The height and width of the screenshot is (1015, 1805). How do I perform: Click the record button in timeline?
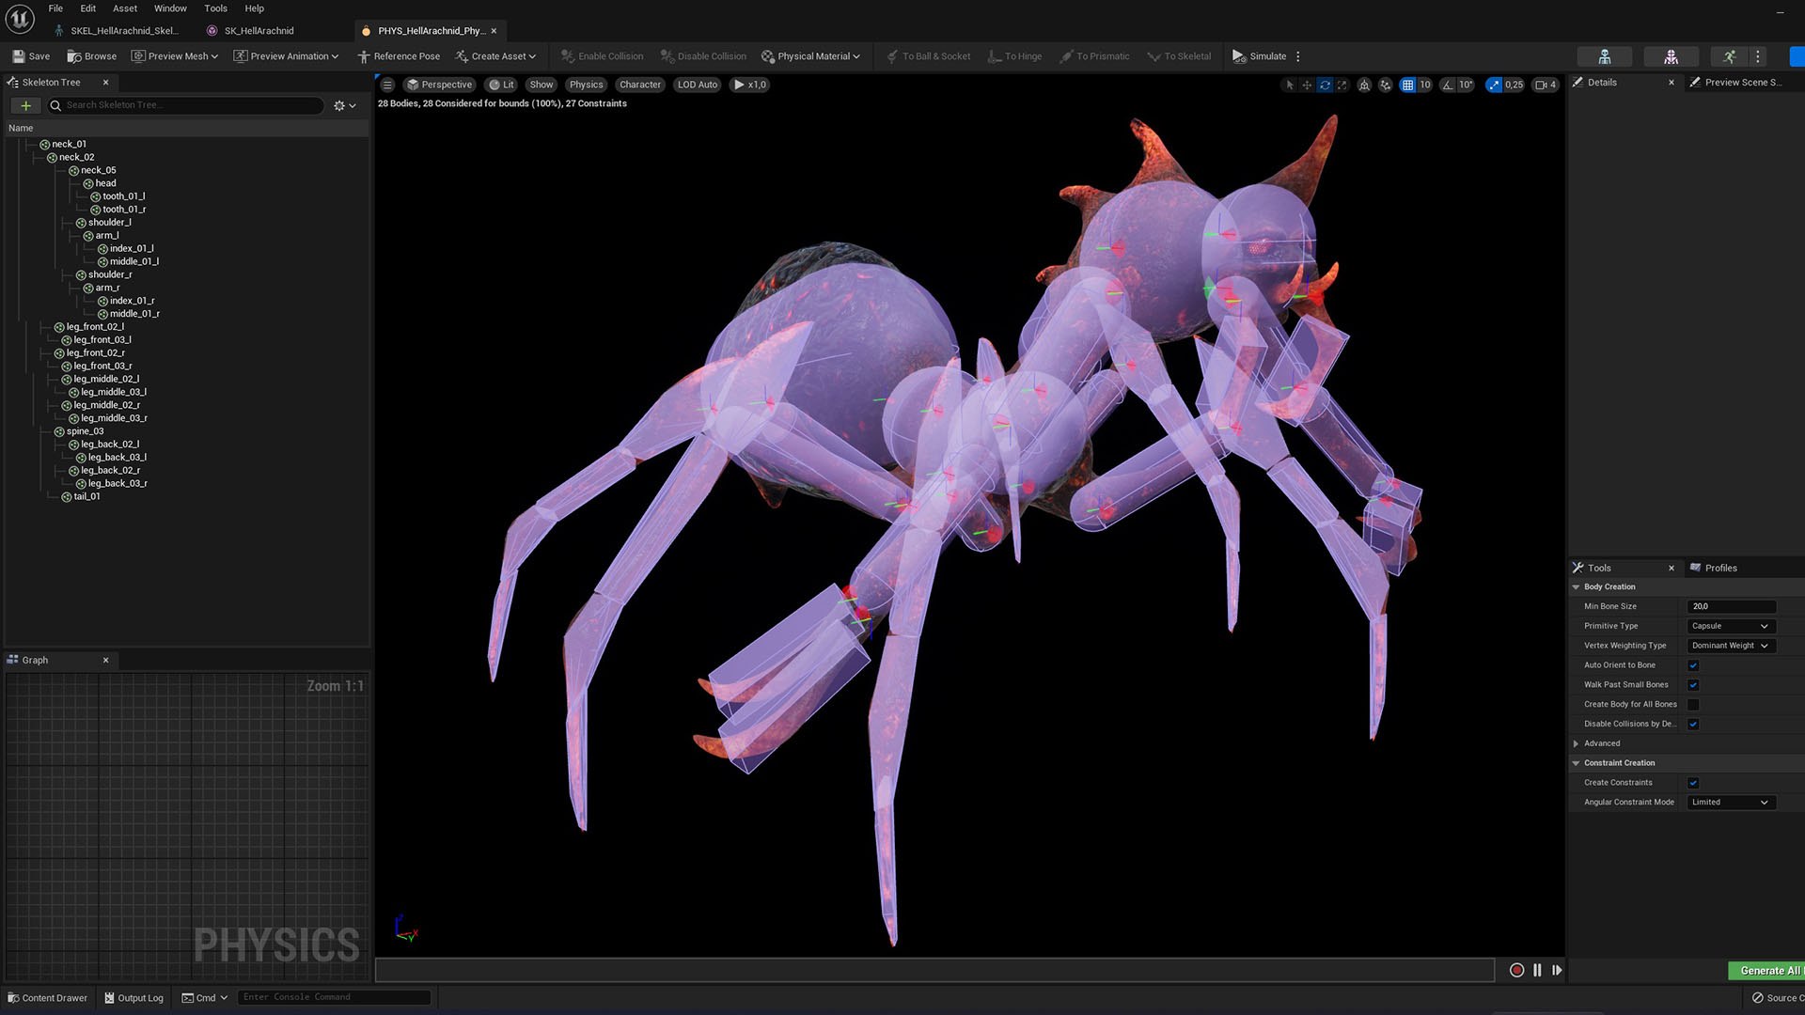tap(1516, 971)
